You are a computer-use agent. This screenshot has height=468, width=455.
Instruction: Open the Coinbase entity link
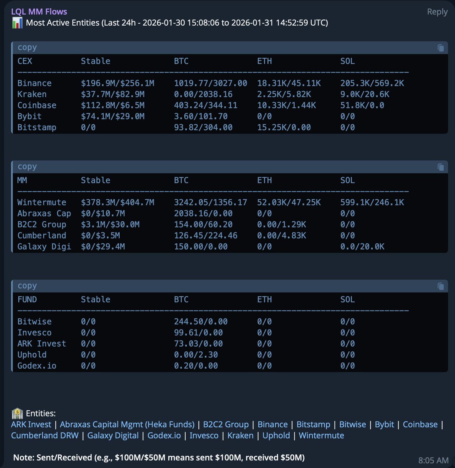pyautogui.click(x=420, y=424)
